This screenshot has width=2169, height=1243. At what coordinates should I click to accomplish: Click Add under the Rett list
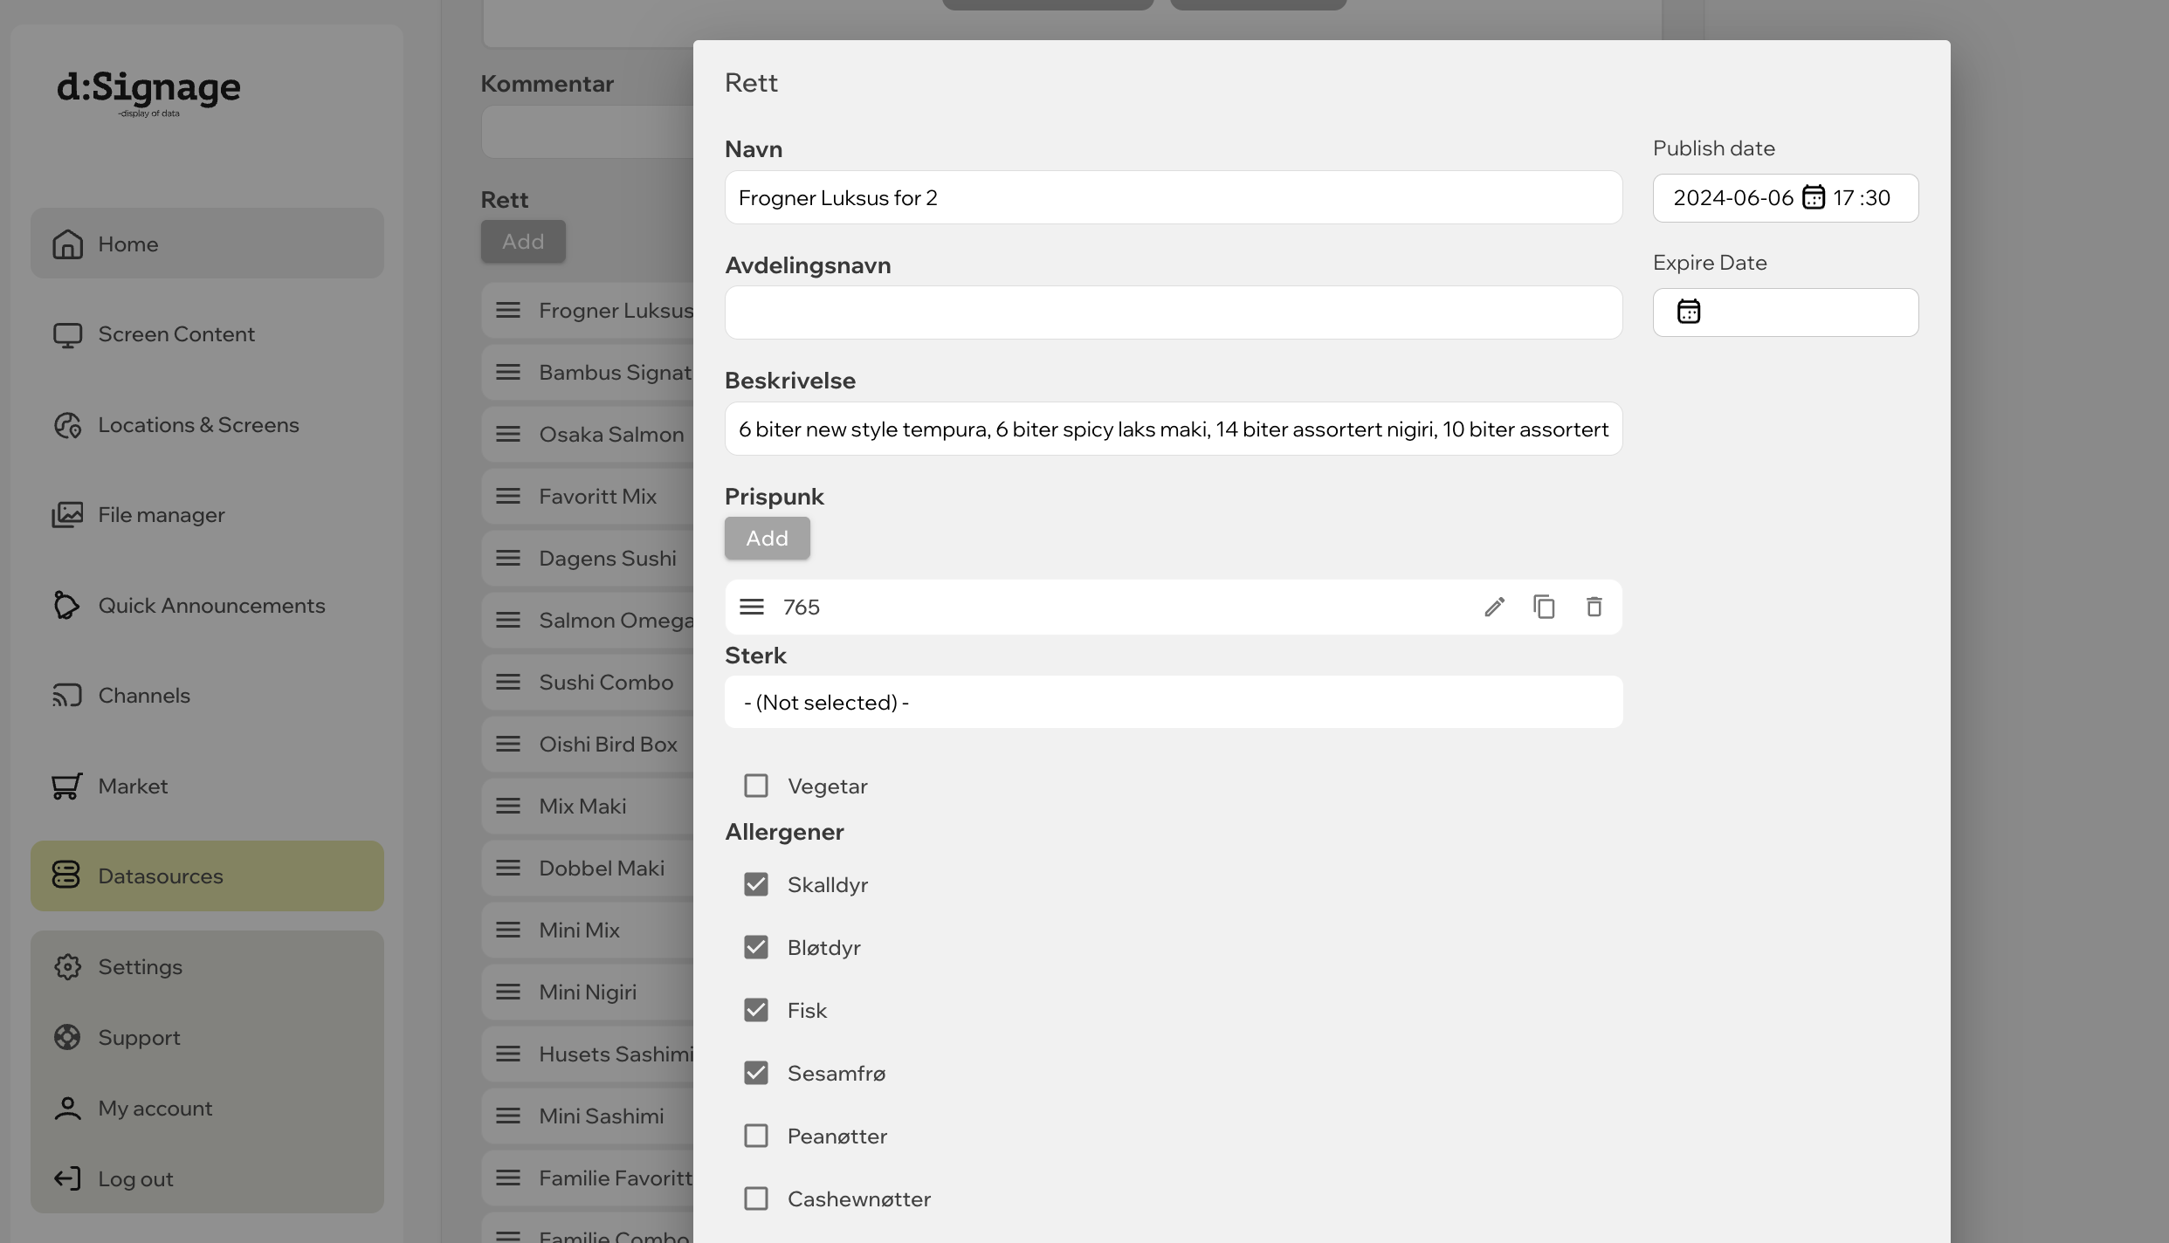click(x=523, y=242)
